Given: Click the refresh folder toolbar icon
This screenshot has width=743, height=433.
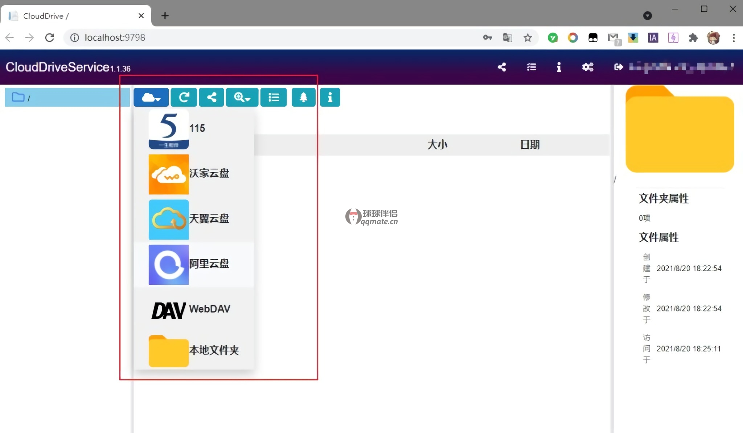Looking at the screenshot, I should click(184, 97).
